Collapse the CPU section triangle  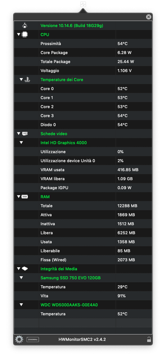tap(18, 35)
